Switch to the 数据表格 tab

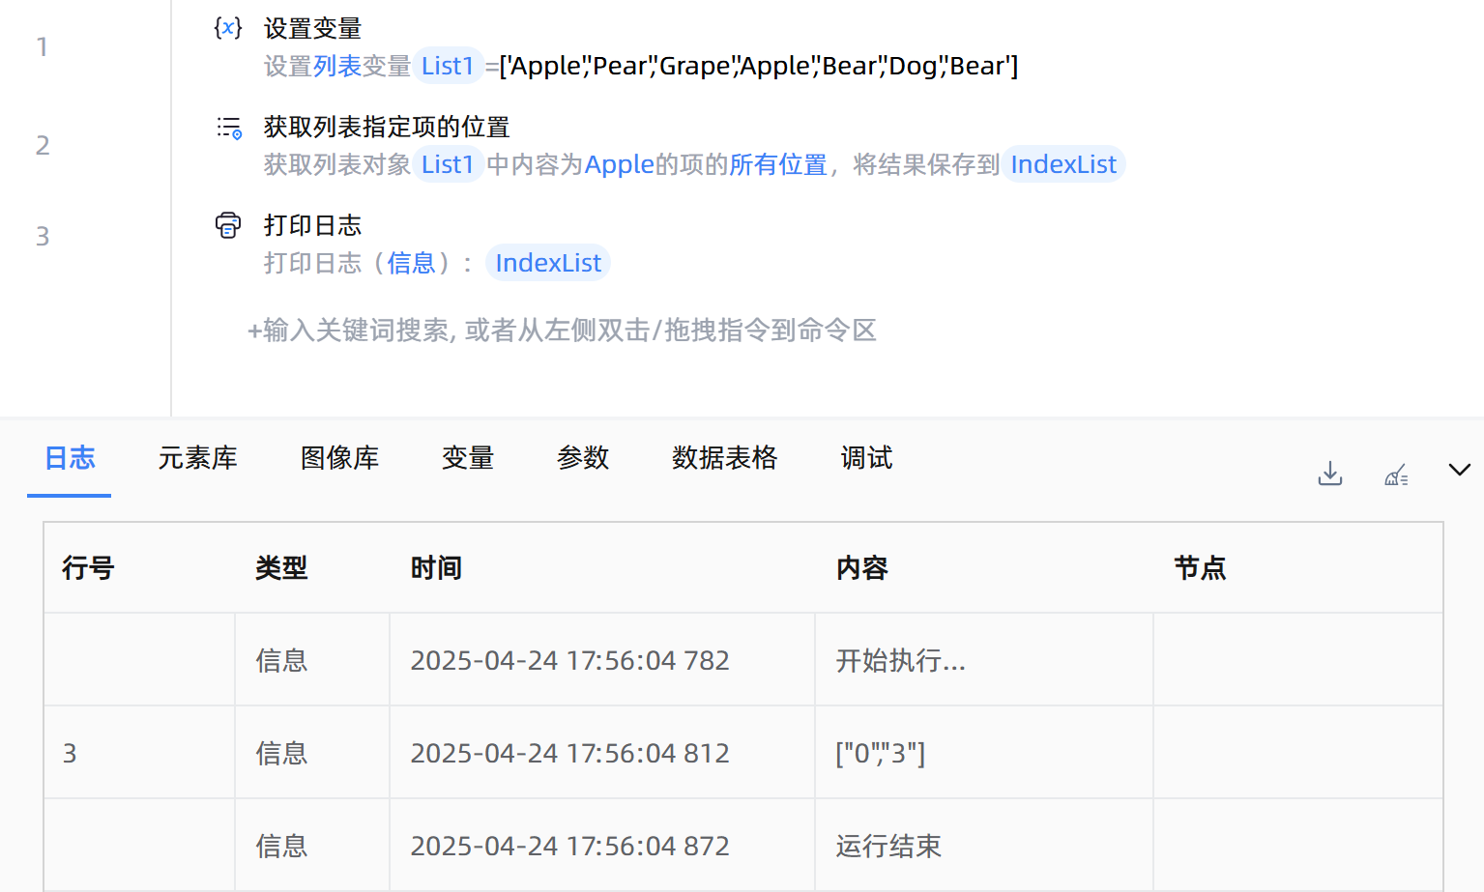point(724,458)
